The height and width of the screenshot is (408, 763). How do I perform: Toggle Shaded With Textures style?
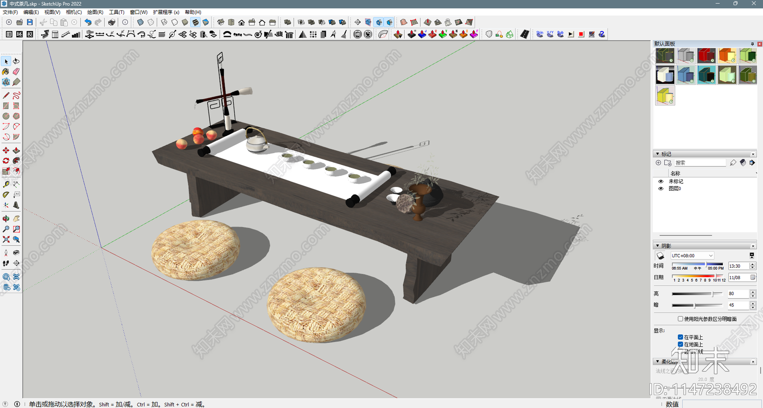point(196,22)
